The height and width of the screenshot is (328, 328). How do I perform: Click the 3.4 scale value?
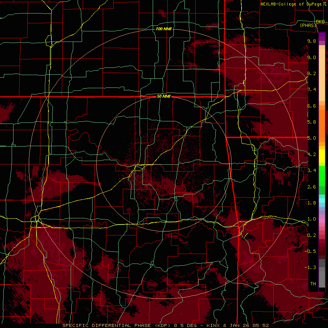(312, 171)
